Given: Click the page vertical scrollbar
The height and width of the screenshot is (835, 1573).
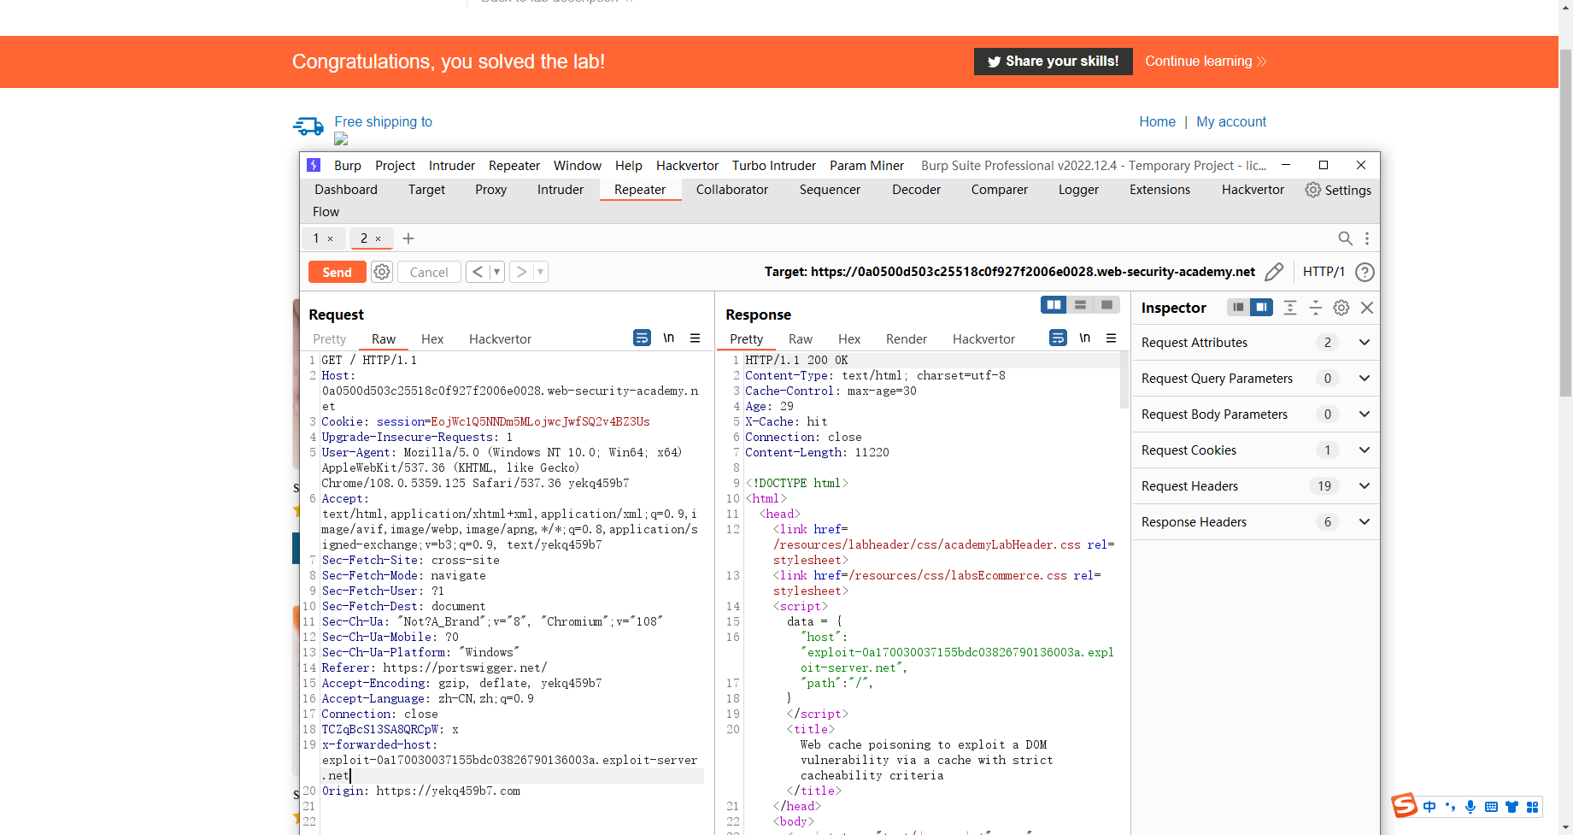Looking at the screenshot, I should (1565, 222).
